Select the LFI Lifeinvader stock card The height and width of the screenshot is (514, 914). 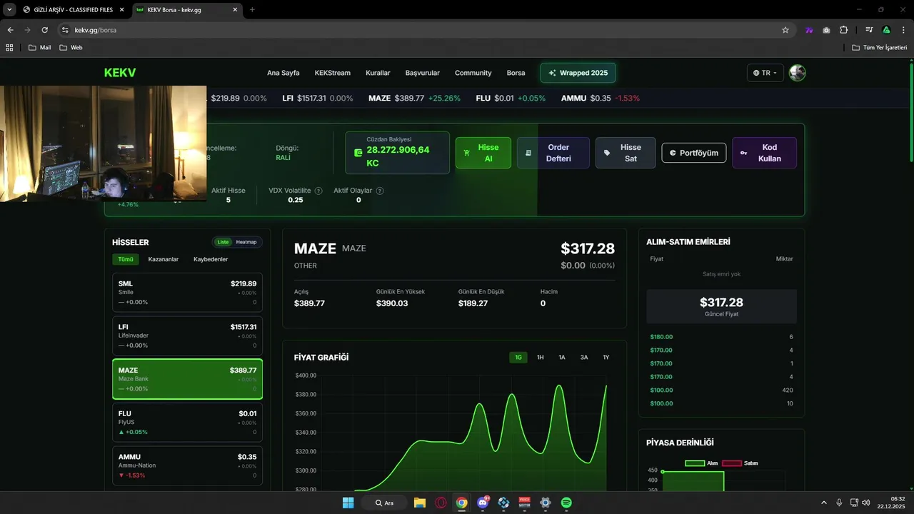(x=187, y=336)
